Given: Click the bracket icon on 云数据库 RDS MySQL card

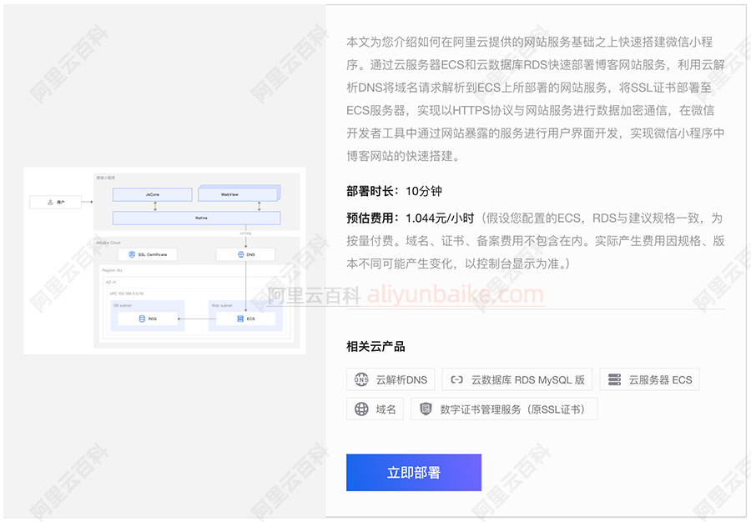Looking at the screenshot, I should (x=456, y=380).
